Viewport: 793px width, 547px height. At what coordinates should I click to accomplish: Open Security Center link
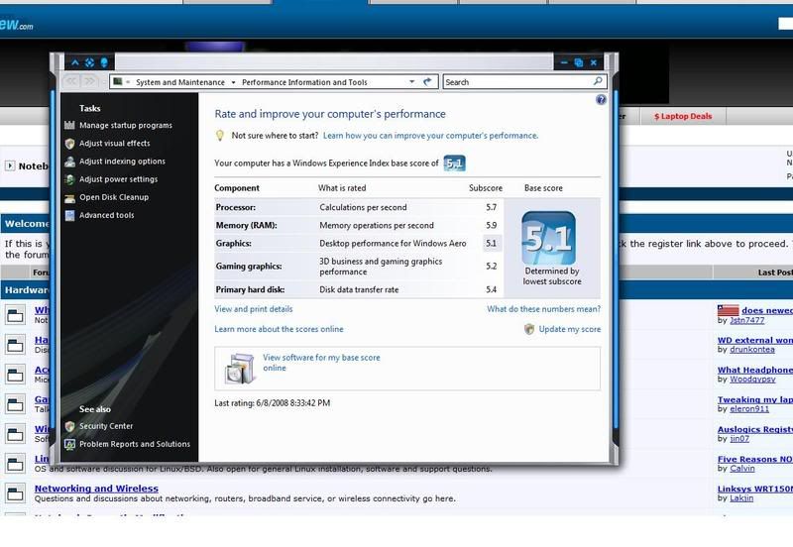(x=106, y=426)
